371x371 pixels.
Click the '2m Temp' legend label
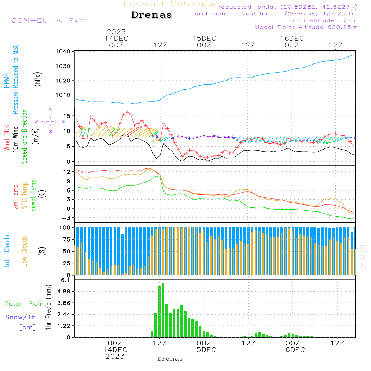pos(15,197)
